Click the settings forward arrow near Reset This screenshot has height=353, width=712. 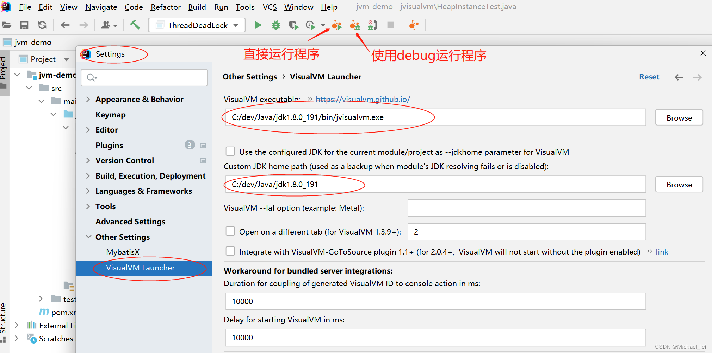(698, 77)
